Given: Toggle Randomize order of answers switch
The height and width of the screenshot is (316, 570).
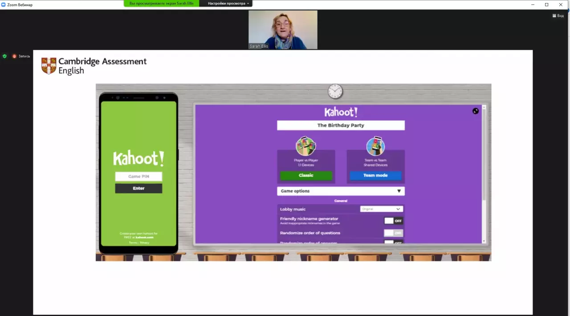Looking at the screenshot, I should 394,242.
